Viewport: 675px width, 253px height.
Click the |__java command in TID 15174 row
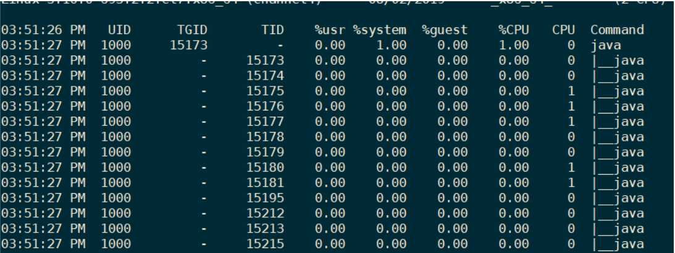(x=618, y=76)
